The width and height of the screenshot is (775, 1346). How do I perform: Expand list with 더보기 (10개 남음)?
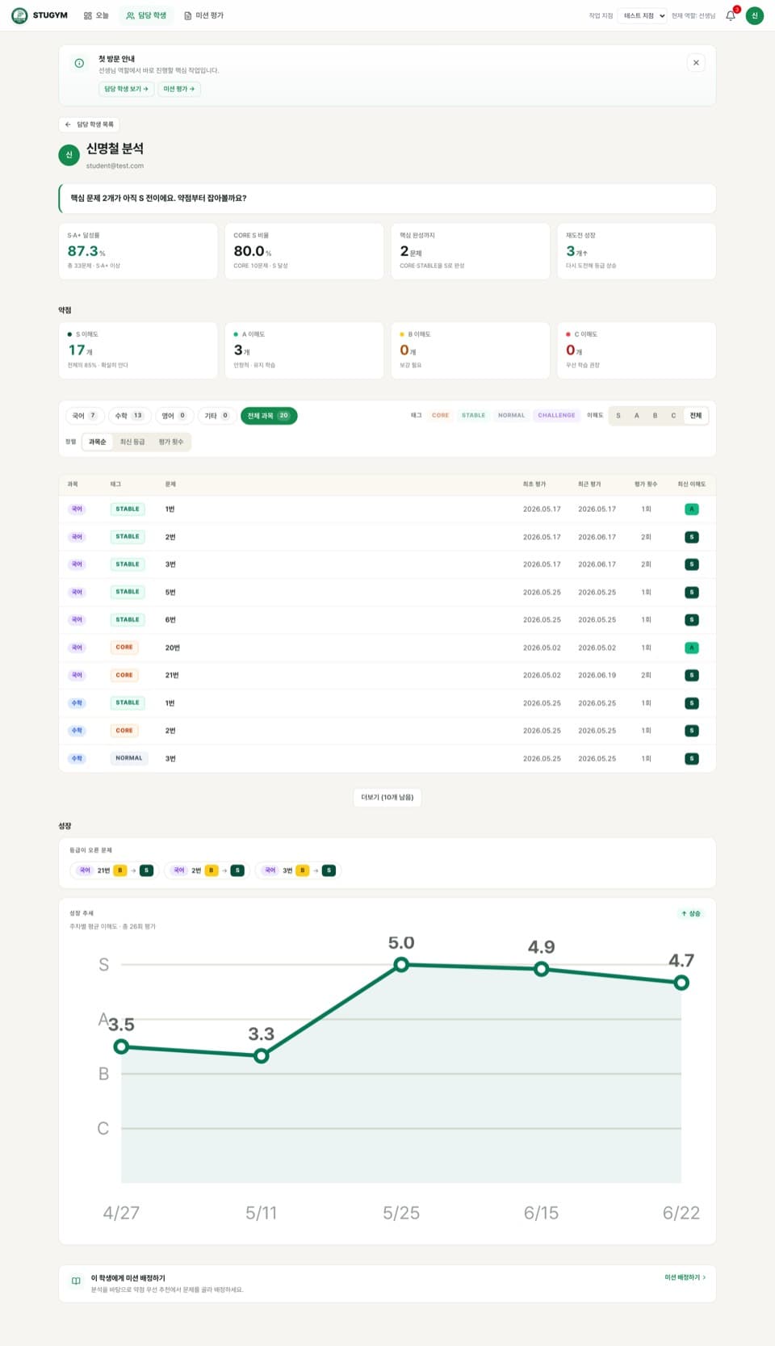pyautogui.click(x=387, y=798)
